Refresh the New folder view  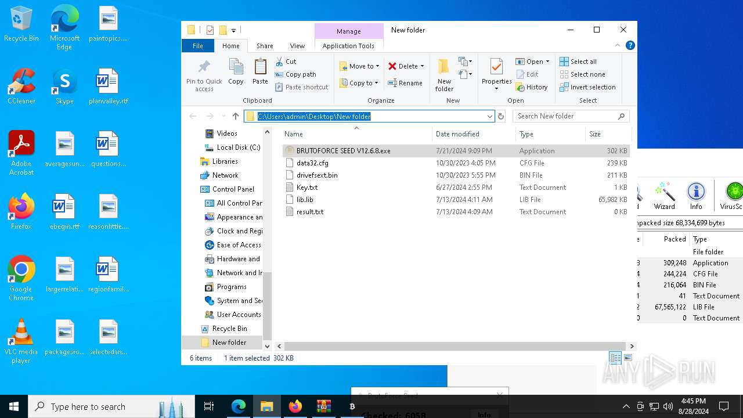pos(501,116)
